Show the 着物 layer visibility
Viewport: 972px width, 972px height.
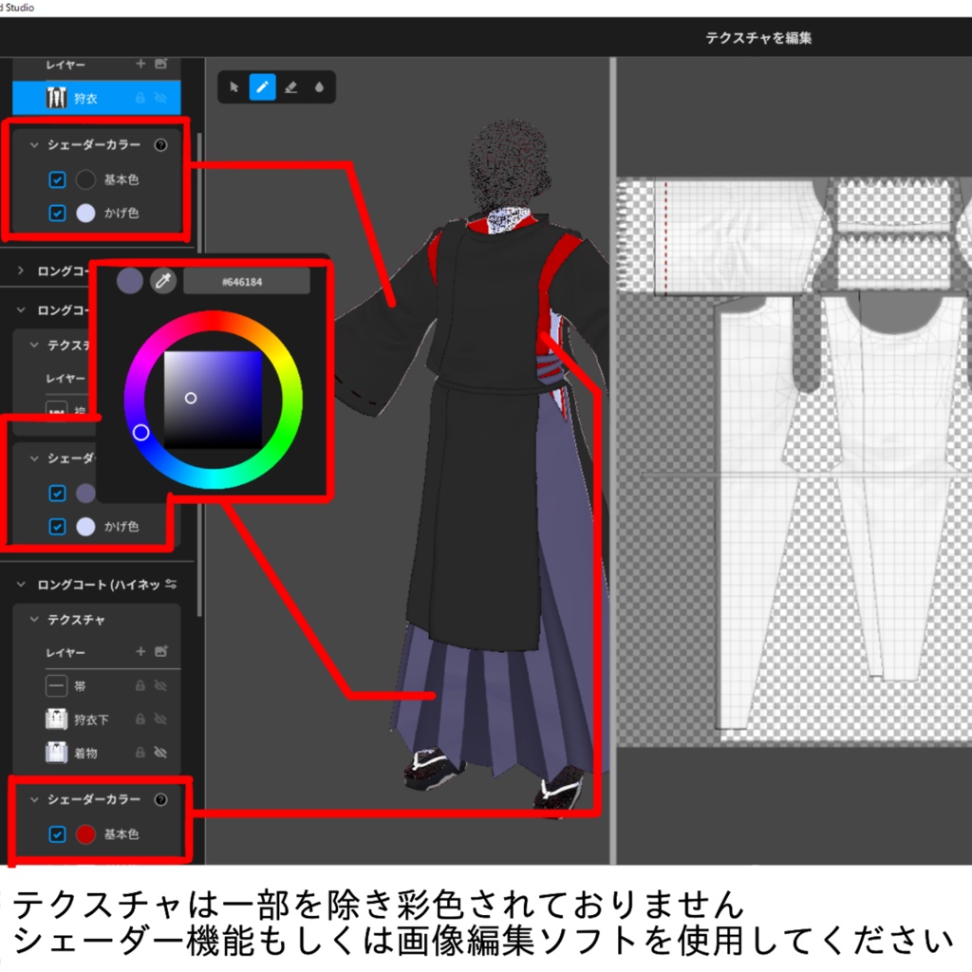(x=159, y=752)
